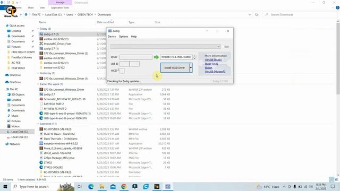Collapse the Yesterday (1) group
This screenshot has height=191, width=340.
click(38, 73)
